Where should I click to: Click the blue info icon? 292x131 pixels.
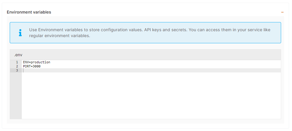point(20,33)
